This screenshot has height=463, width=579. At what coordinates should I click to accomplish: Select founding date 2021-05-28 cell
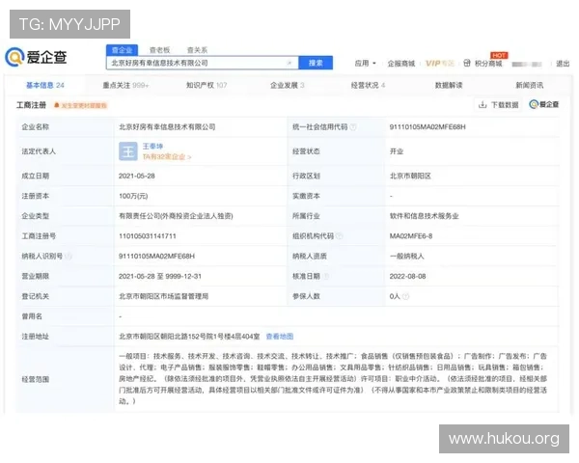(137, 176)
